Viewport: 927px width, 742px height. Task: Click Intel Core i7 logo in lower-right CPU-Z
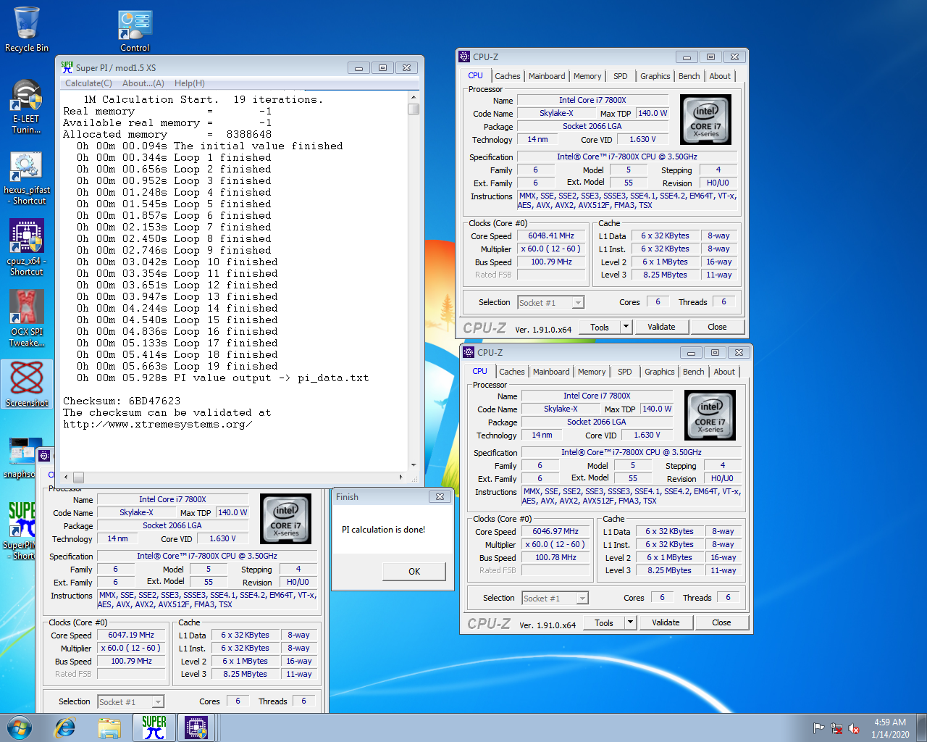[x=710, y=415]
